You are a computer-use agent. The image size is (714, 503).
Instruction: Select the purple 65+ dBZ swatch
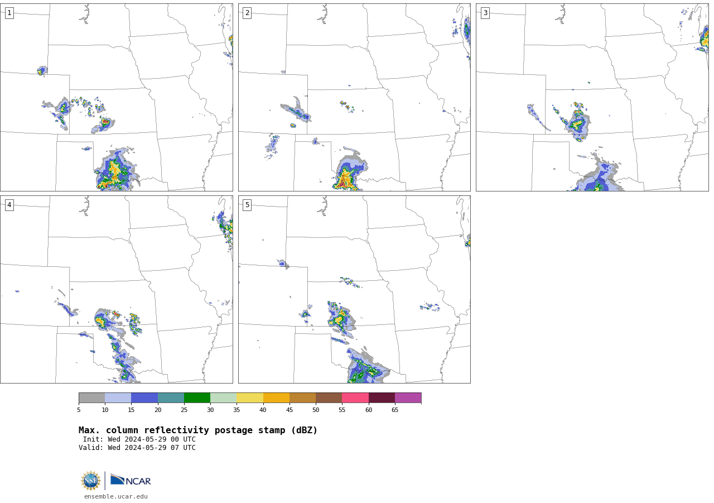[x=408, y=398]
